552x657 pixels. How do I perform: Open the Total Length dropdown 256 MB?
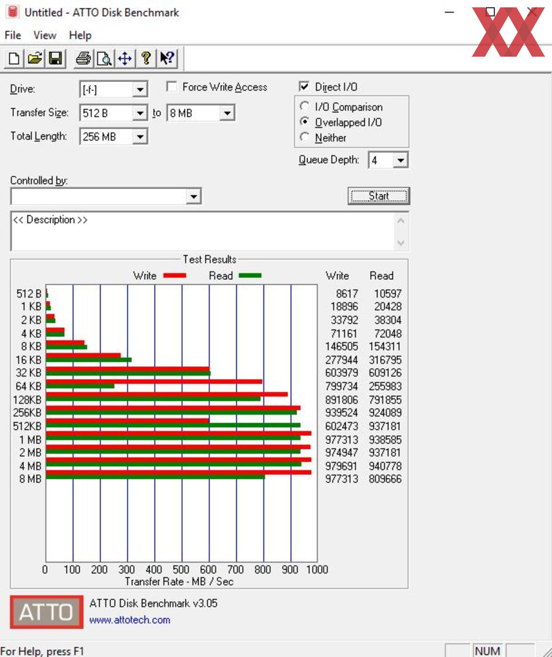coord(140,136)
